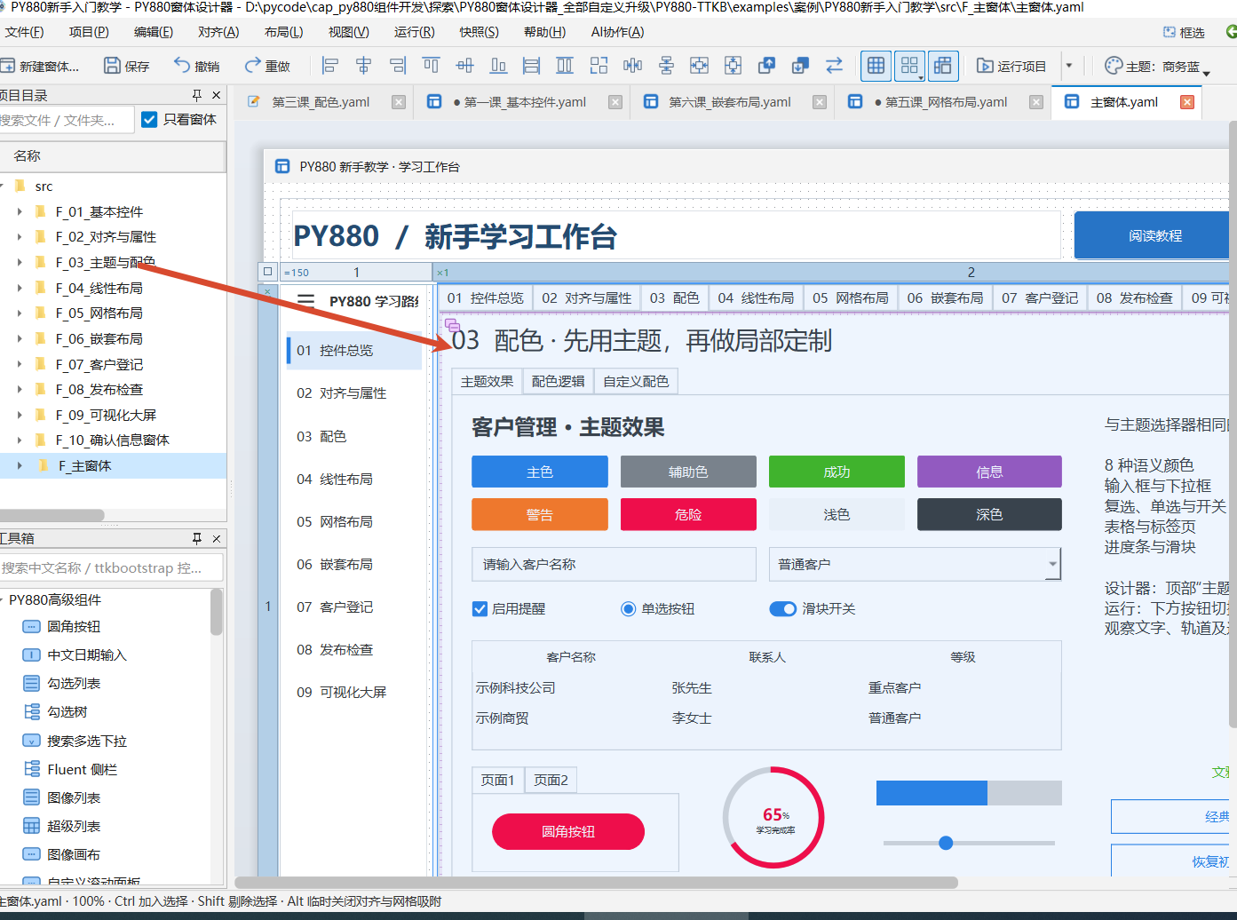The image size is (1237, 920).
Task: Click the 请输入客户名称 input field
Action: (614, 565)
